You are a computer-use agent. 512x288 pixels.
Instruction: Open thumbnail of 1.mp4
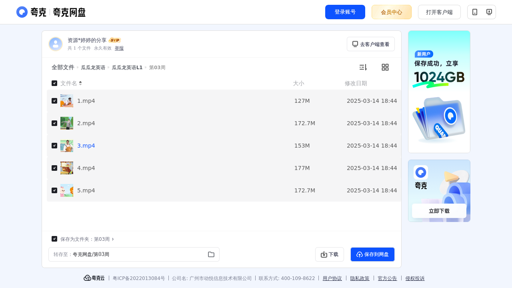coord(67,101)
